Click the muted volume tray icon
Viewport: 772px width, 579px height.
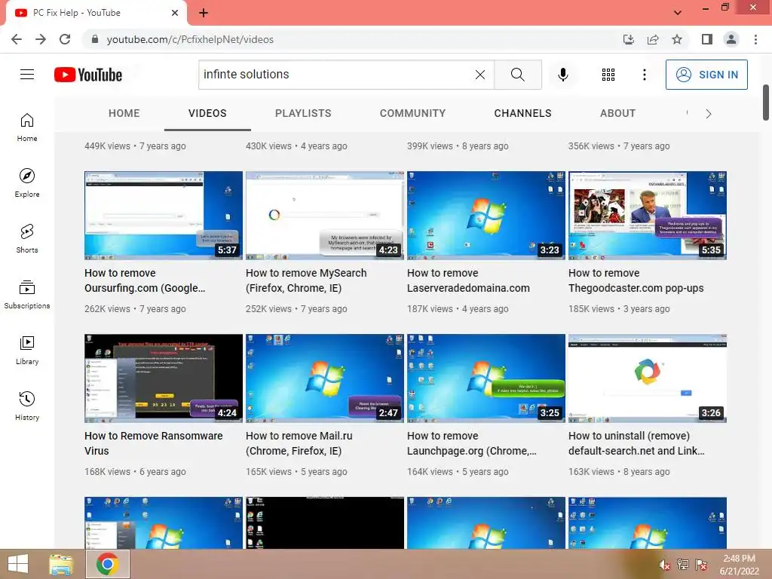point(665,565)
